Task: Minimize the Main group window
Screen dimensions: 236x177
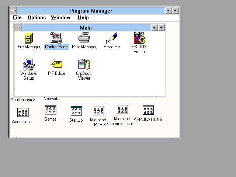Action: pyautogui.click(x=154, y=28)
